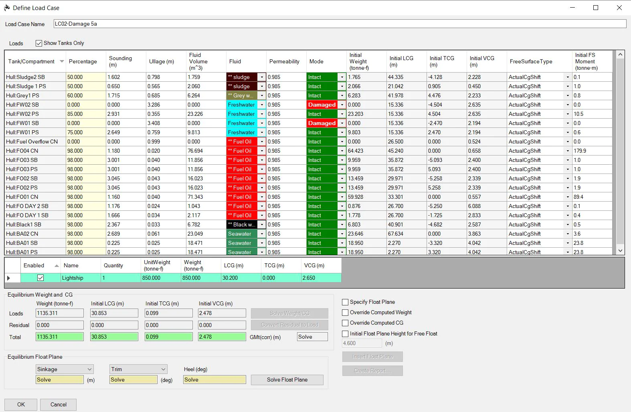Click the Solve Weight/CG button

(289, 313)
